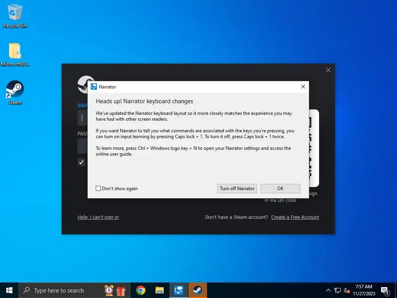
Task: Switch to Narrator app in the taskbar
Action: [178, 290]
